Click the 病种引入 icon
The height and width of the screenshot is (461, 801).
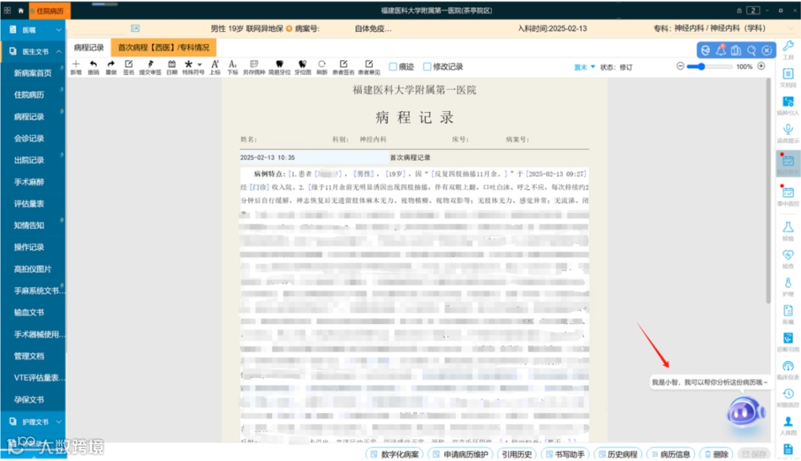(788, 102)
